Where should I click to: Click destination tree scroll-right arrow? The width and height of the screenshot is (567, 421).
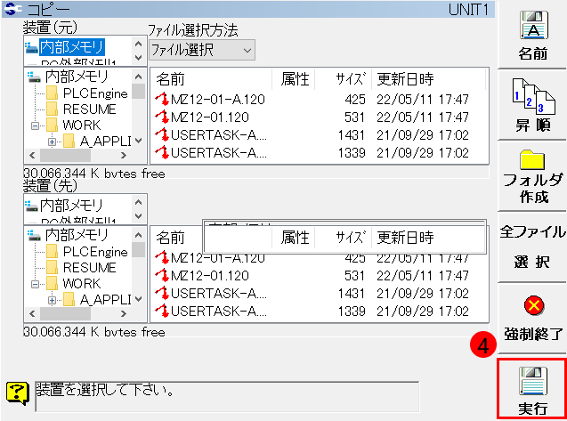click(x=124, y=313)
